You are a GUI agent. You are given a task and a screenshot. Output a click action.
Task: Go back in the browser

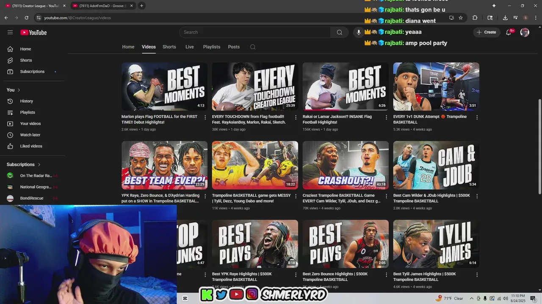pos(6,18)
